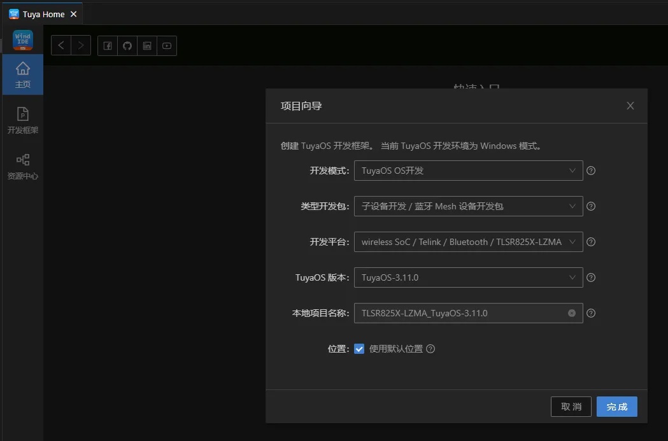Screen dimensions: 668x441
Task: Select the Tuya Home tab
Action: coord(43,13)
